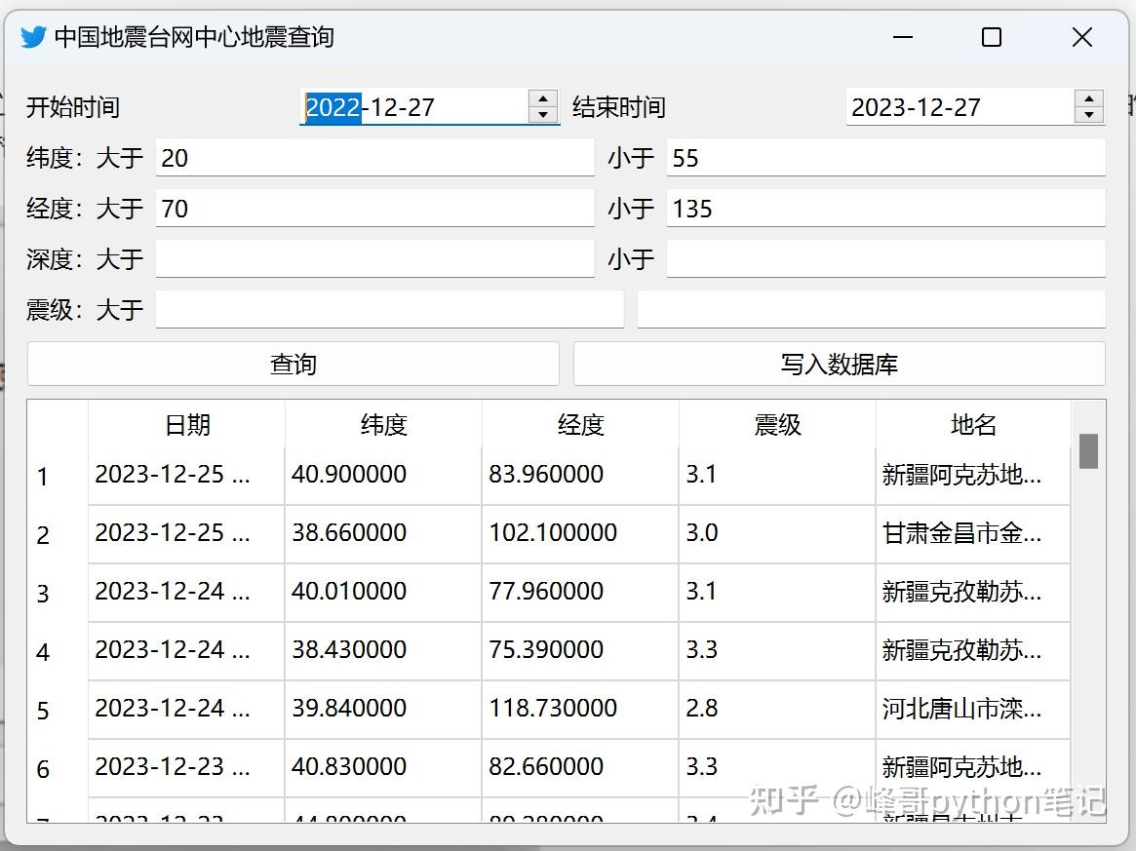The image size is (1136, 851).
Task: Click longitude cell 118.730000
Action: (581, 710)
